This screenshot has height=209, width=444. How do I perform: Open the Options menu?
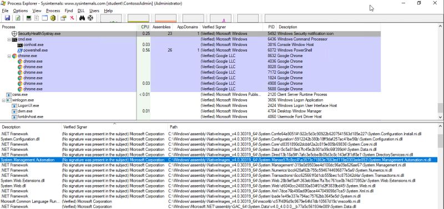(20, 11)
